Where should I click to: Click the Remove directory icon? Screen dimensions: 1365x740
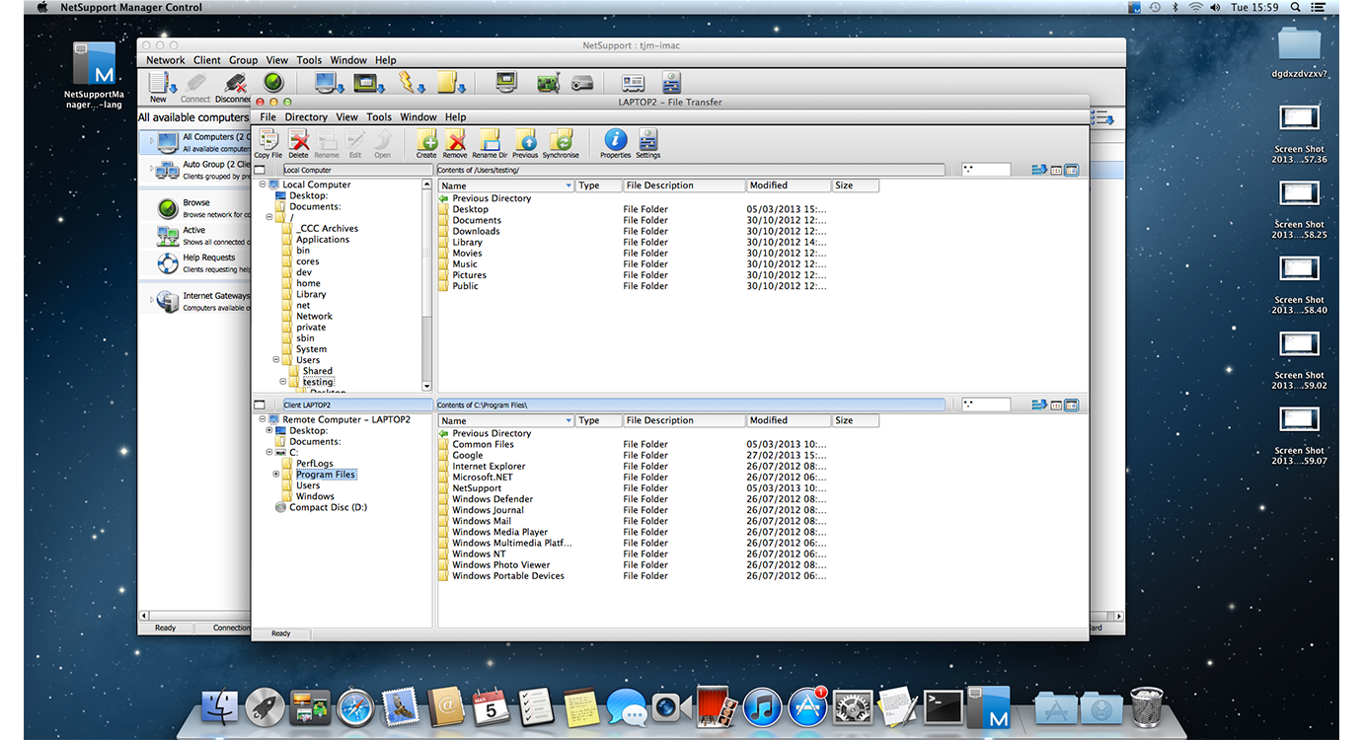click(455, 142)
